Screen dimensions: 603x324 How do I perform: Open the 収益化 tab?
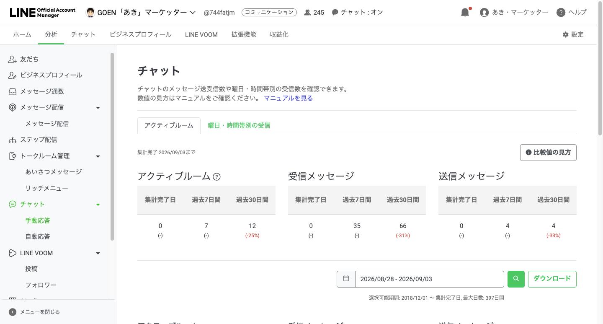pyautogui.click(x=279, y=35)
